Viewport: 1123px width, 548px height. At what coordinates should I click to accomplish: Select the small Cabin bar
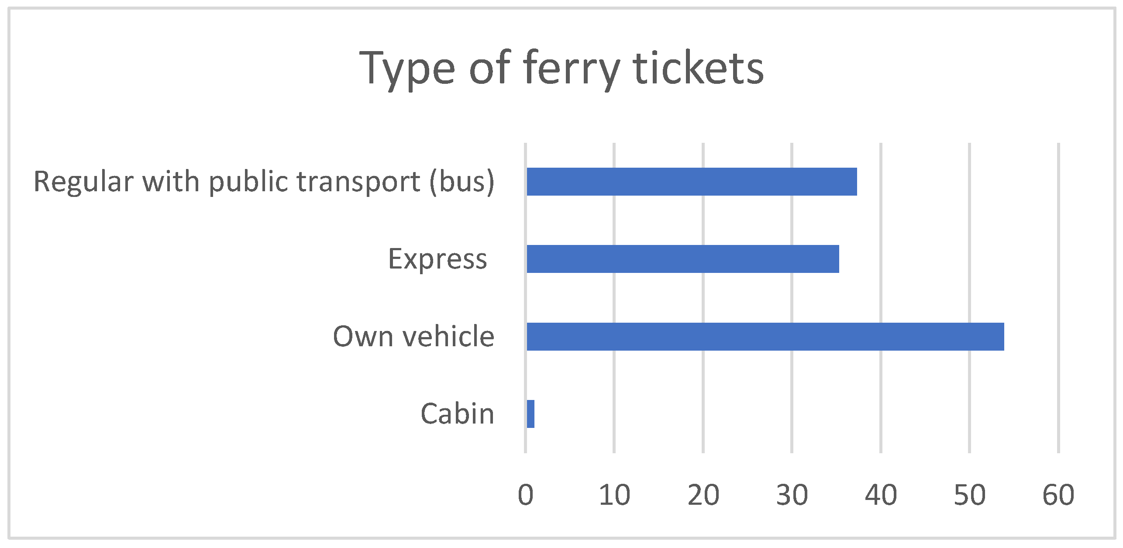coord(530,414)
